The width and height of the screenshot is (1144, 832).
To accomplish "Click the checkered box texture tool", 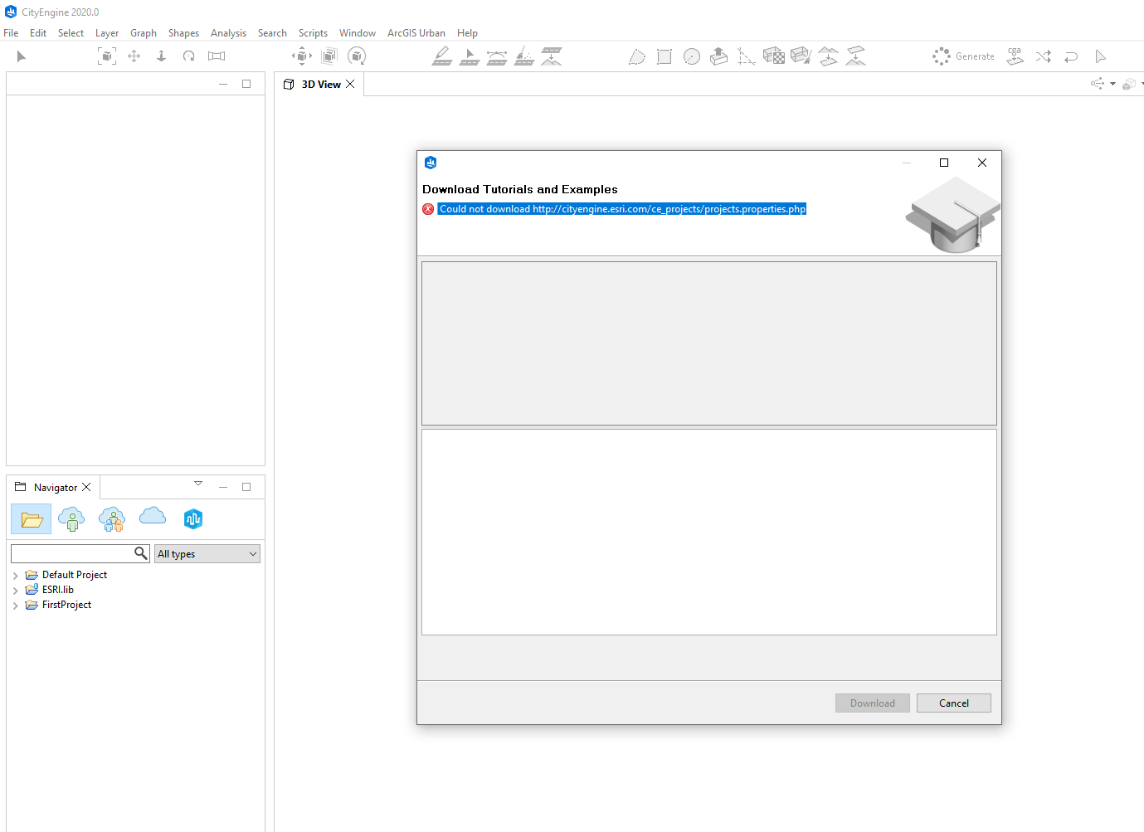I will click(774, 56).
